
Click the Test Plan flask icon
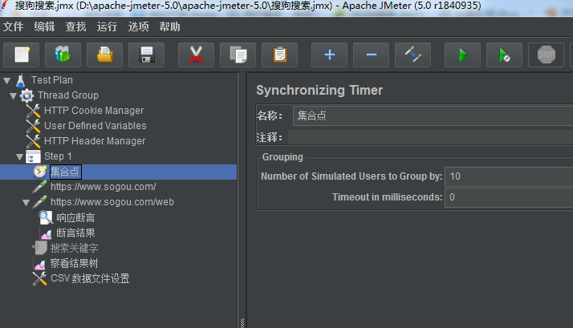[x=21, y=80]
